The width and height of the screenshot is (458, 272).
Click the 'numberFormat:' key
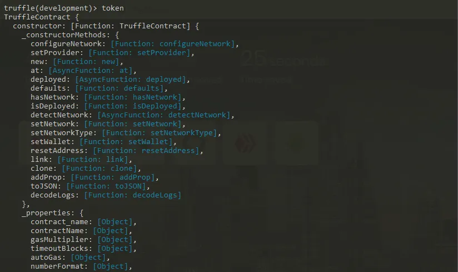[59, 266]
